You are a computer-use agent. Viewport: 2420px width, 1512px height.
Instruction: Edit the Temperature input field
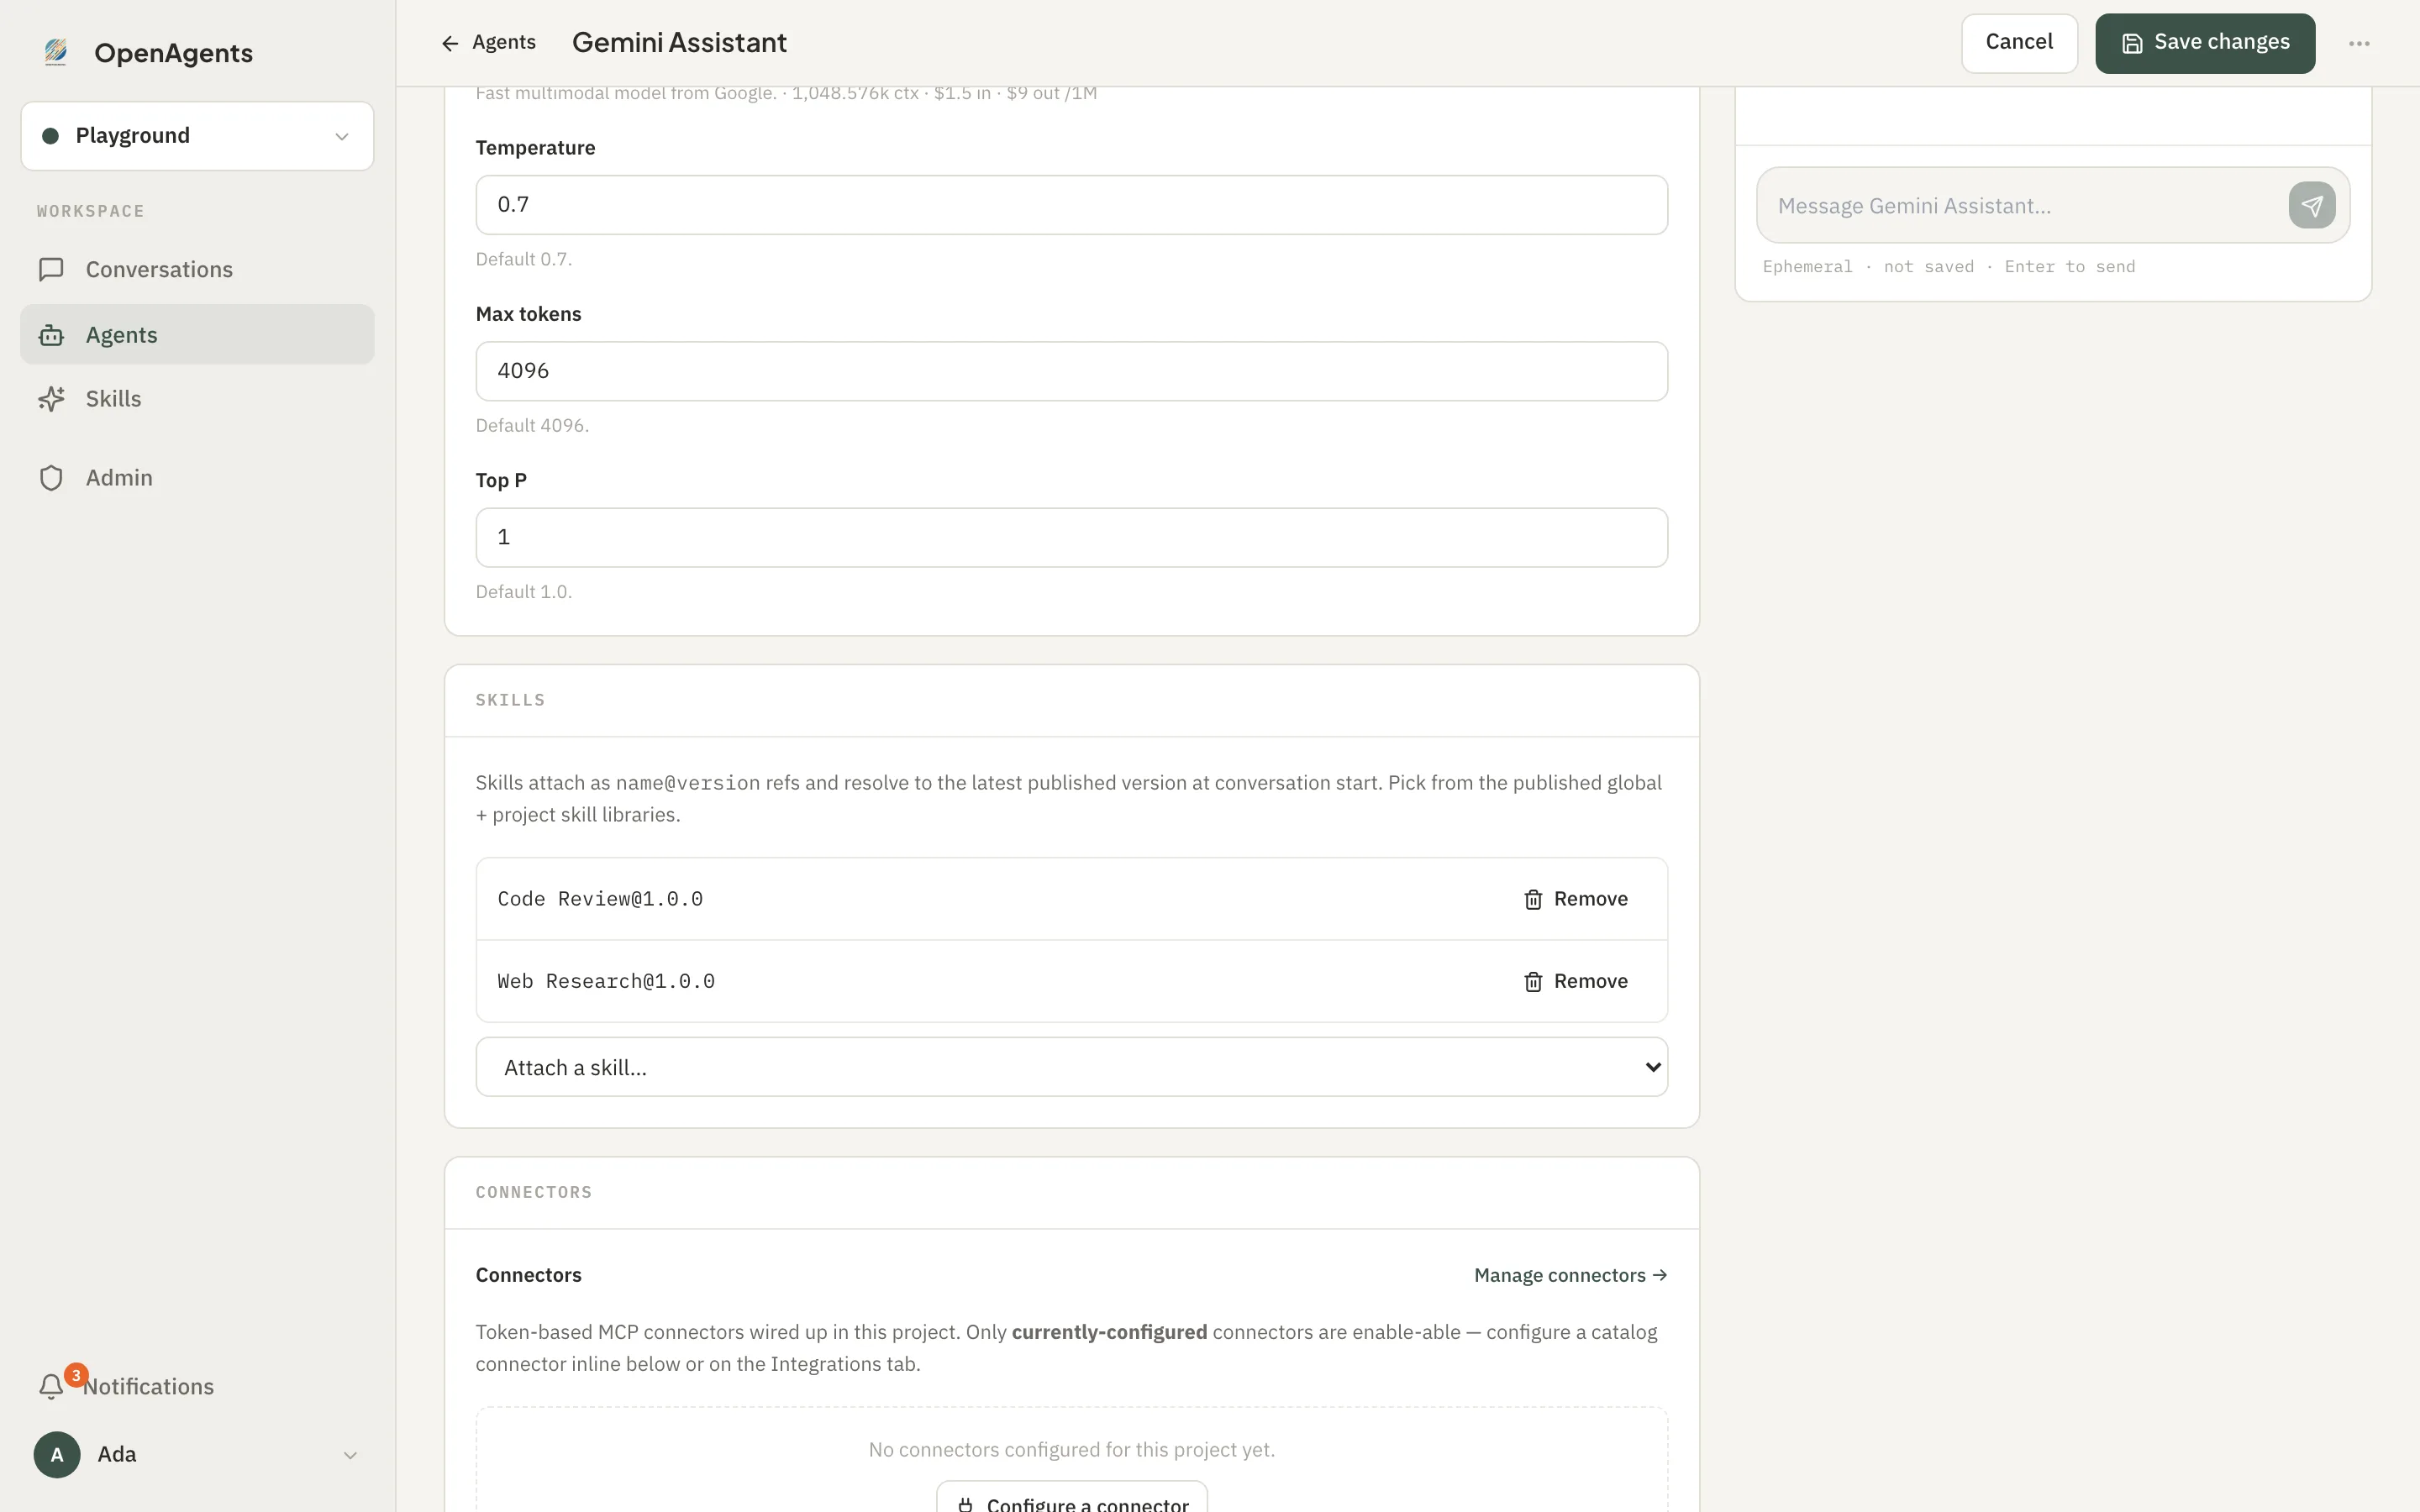[1071, 205]
